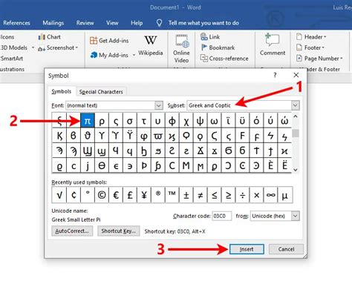Viewport: 352px width, 281px height.
Task: Click the symbol grid scroll up arrow
Action: tap(295, 116)
